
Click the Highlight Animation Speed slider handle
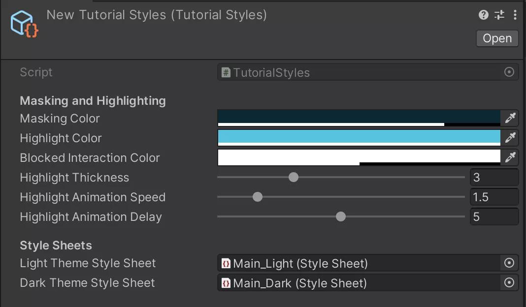pyautogui.click(x=258, y=197)
